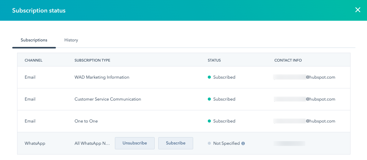367x160 pixels.
Task: Close the Subscription status dialog
Action: coord(358,10)
